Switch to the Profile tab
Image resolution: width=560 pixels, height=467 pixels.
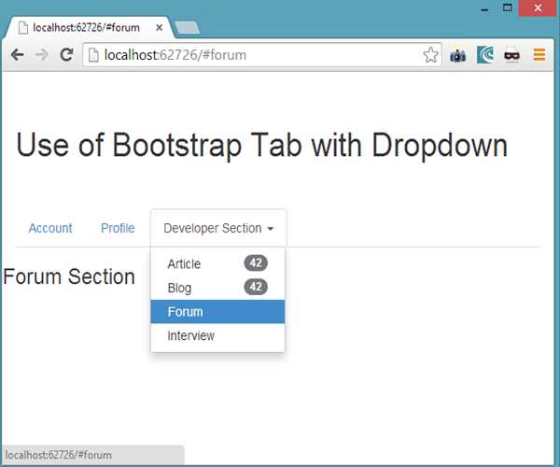pyautogui.click(x=118, y=228)
